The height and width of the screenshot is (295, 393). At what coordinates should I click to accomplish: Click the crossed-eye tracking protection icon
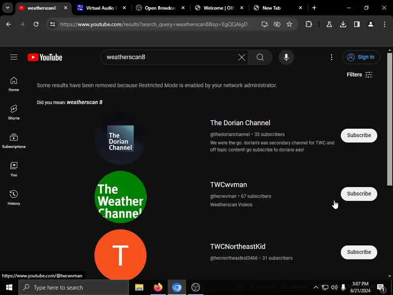coord(277,24)
